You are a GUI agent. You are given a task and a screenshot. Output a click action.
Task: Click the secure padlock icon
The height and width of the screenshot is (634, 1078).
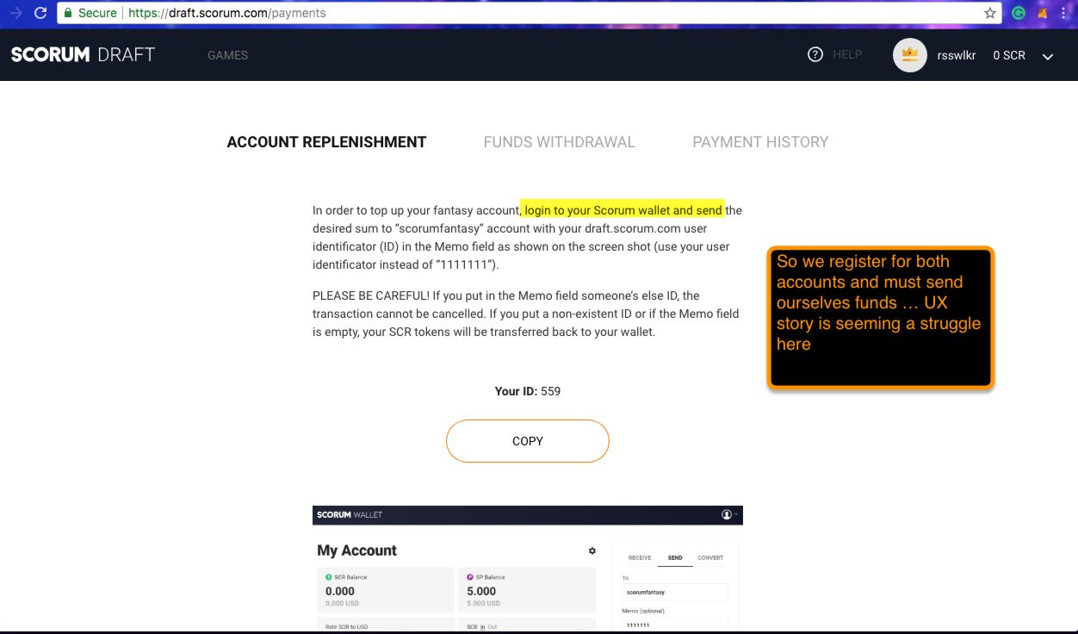67,13
